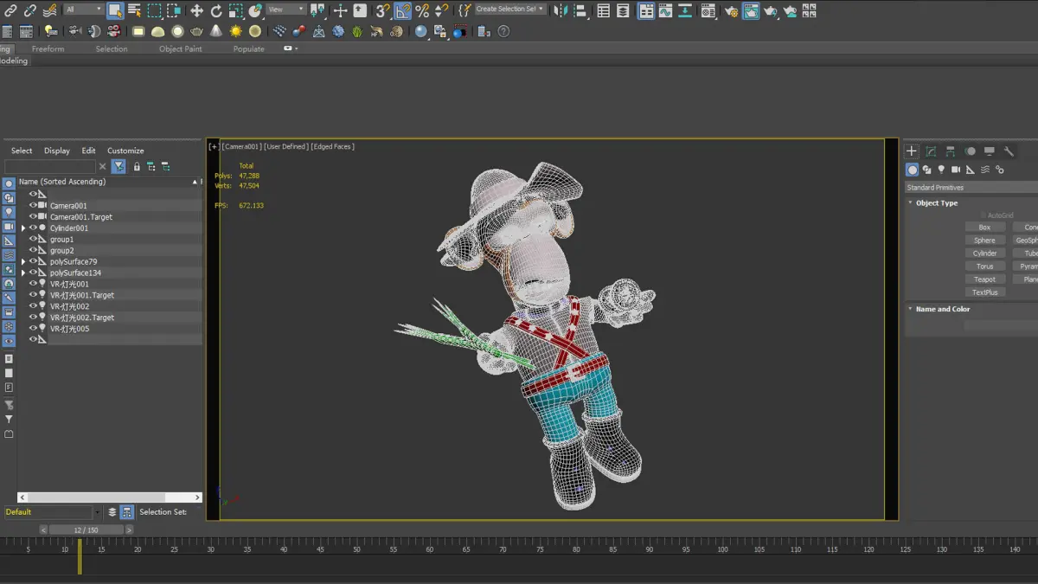Select the Link tool in the main toolbar
The width and height of the screenshot is (1038, 584).
(x=10, y=11)
